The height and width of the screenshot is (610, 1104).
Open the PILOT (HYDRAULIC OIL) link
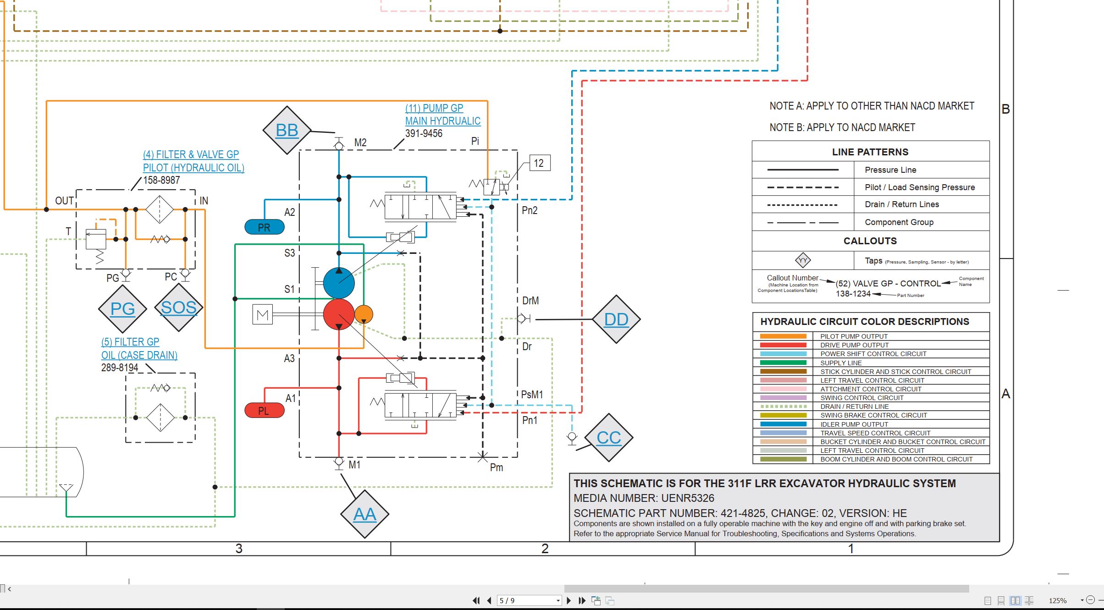coord(193,168)
